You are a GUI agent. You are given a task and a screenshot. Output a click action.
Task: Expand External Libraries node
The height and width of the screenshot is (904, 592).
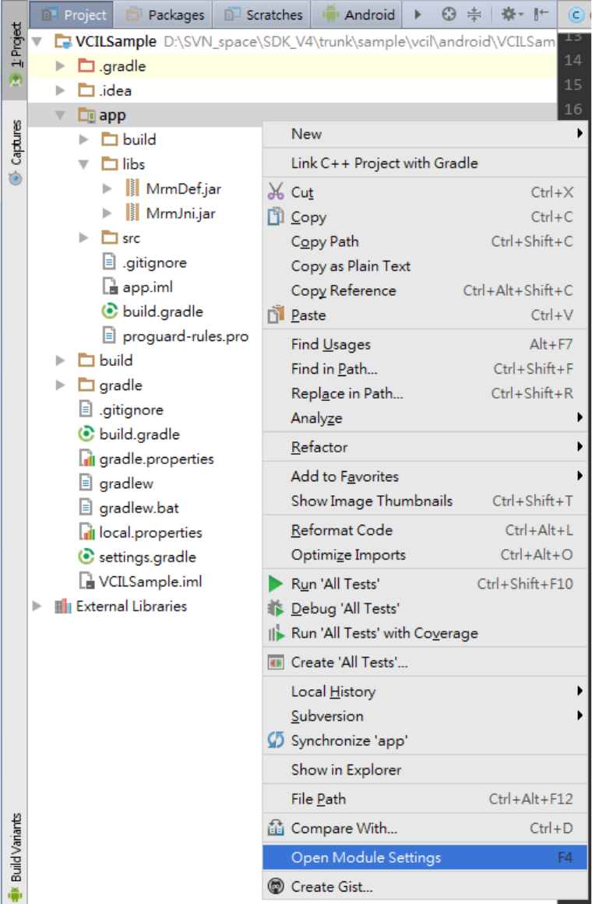37,606
